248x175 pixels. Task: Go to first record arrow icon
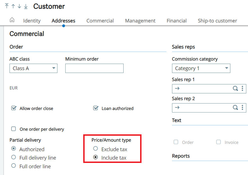tap(7, 6)
